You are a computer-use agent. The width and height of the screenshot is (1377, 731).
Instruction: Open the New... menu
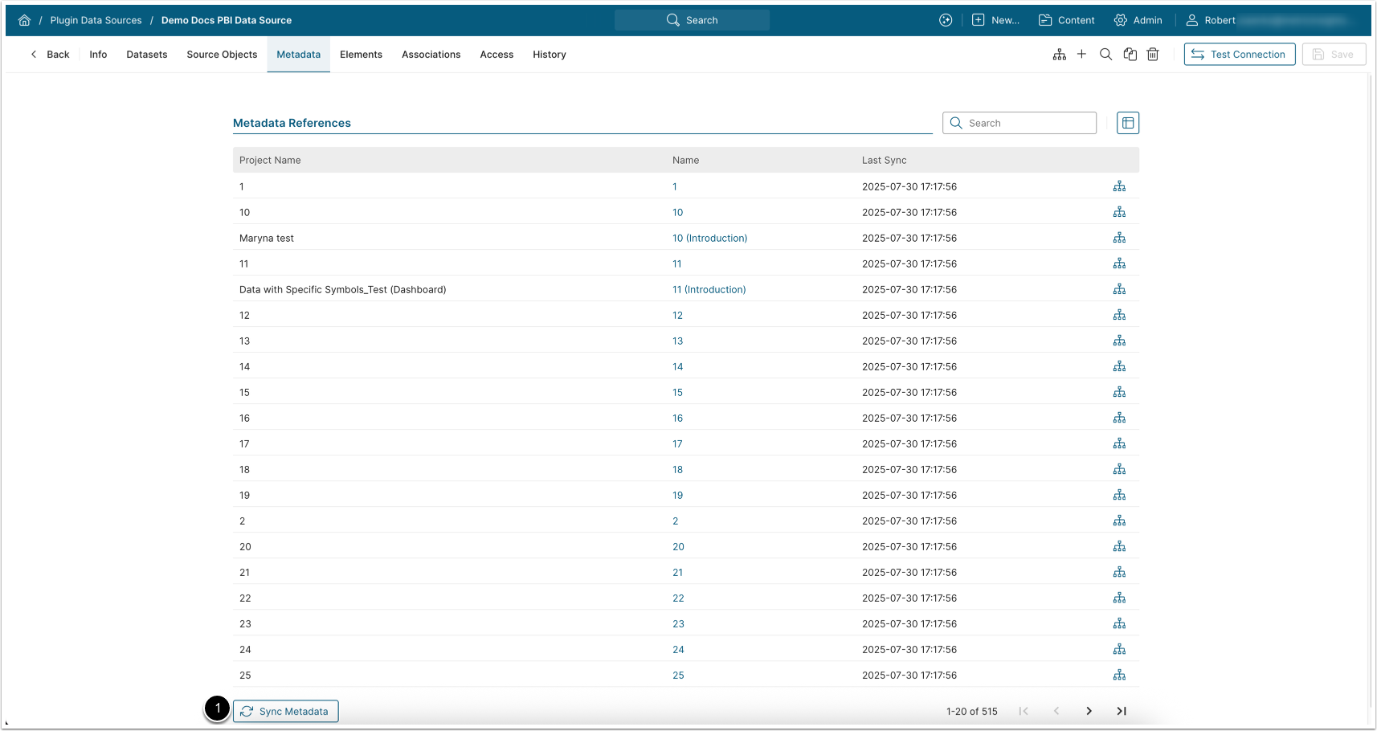pyautogui.click(x=995, y=20)
